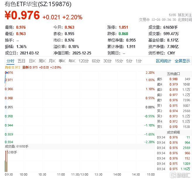
Task: Click the current price marker on chart line
Action: click(6, 72)
